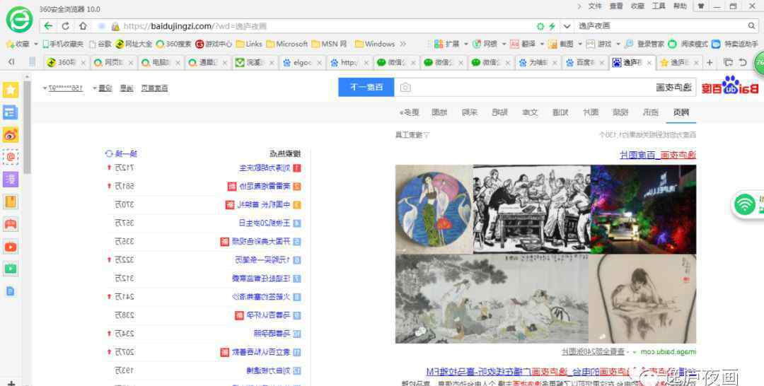Open the green TV sidebar icon
This screenshot has height=386, width=764.
[x=11, y=269]
